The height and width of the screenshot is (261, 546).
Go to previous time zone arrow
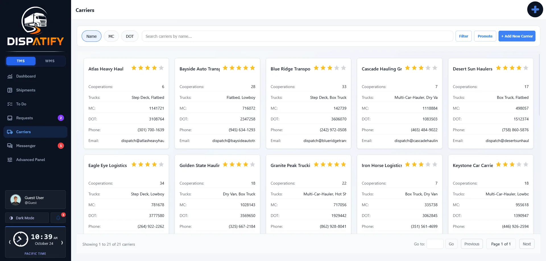click(x=10, y=242)
